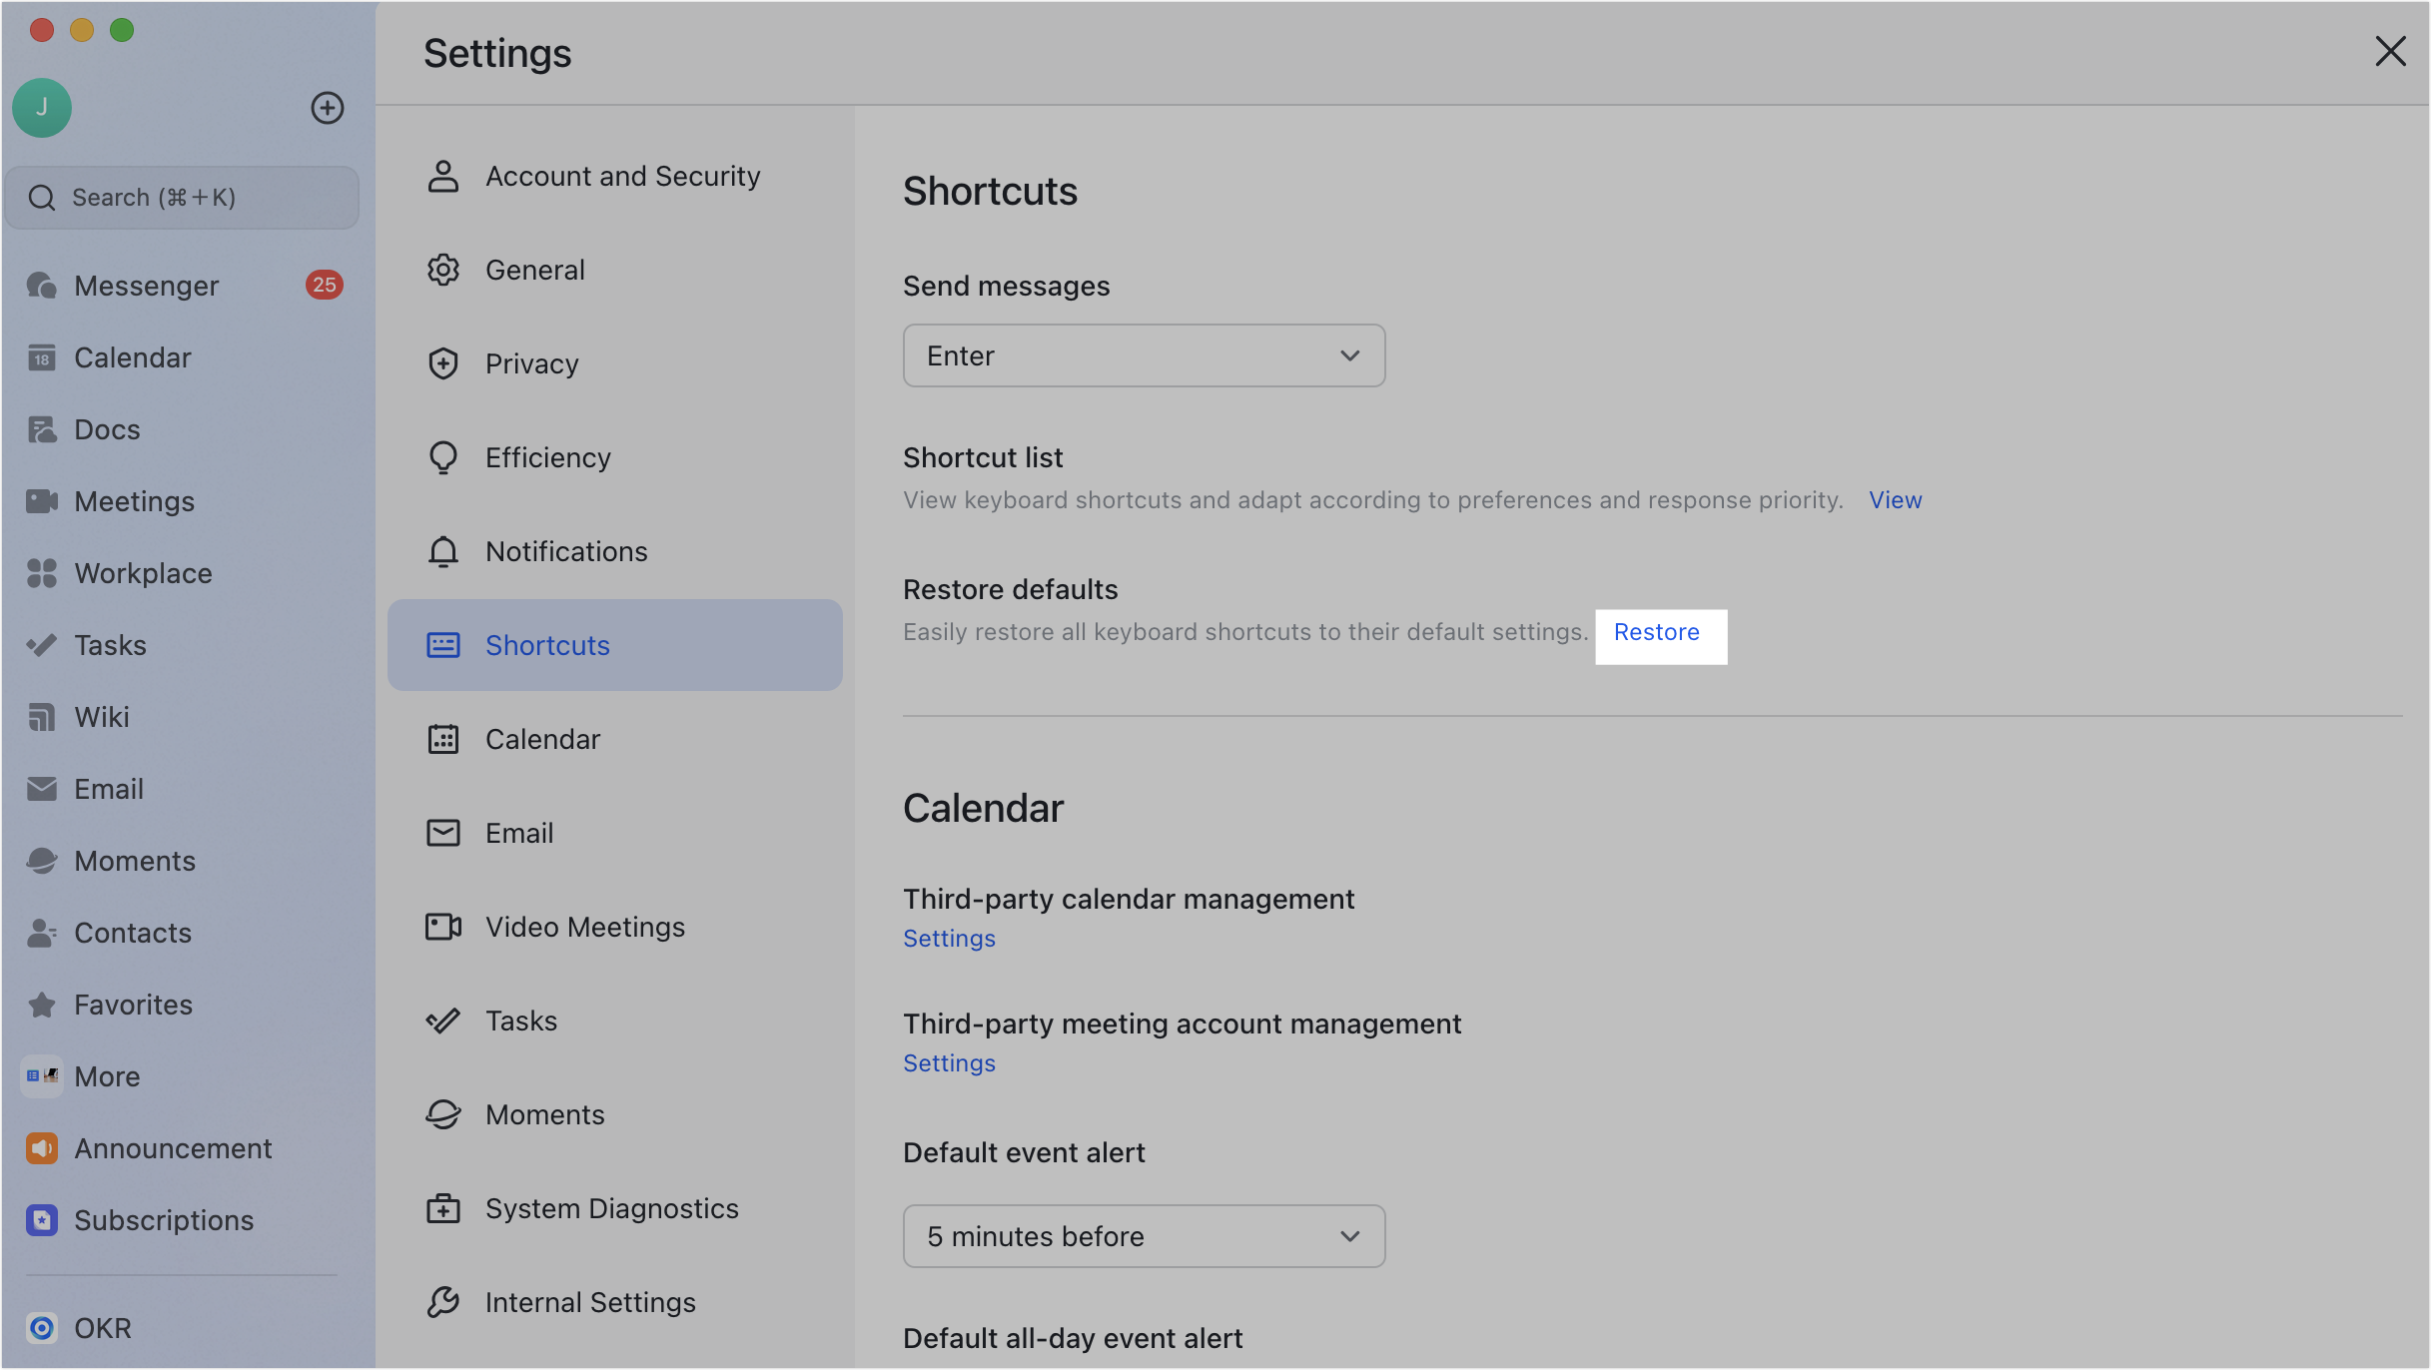The image size is (2431, 1370).
Task: Open the Default event alert dropdown
Action: 1143,1235
